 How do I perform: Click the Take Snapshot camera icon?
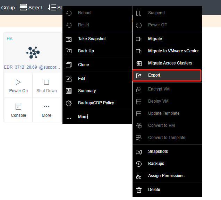point(69,39)
